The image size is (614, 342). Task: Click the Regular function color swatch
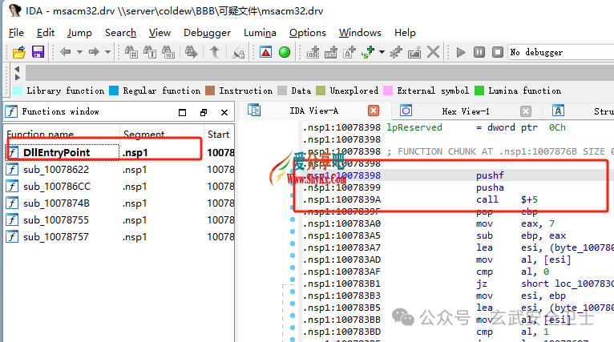coord(114,91)
